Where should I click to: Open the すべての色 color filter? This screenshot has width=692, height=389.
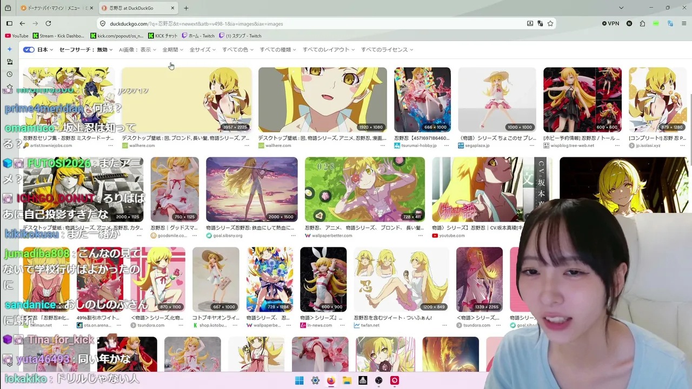click(238, 50)
